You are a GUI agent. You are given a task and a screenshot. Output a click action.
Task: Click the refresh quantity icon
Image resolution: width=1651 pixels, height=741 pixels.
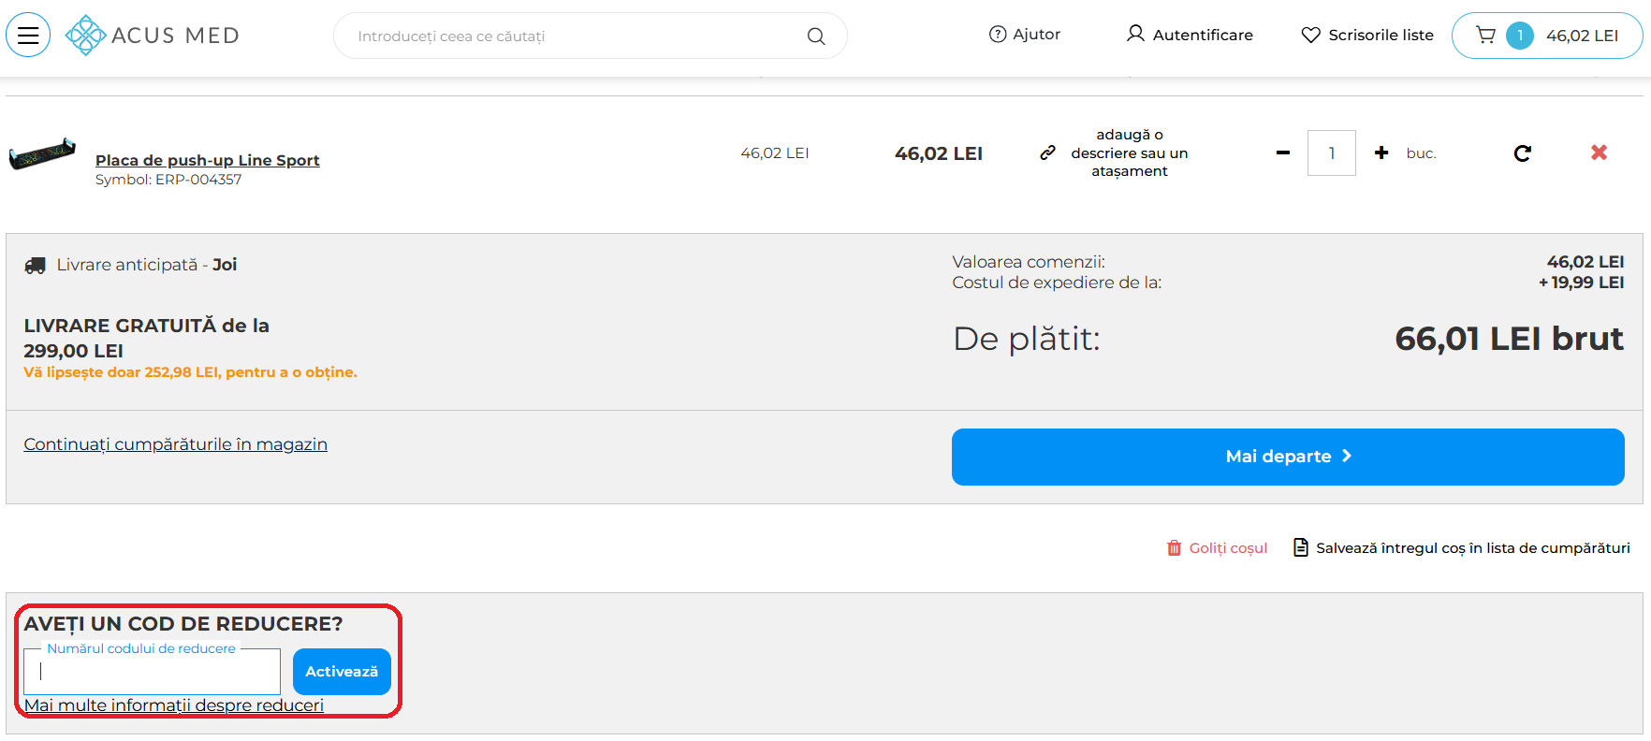[x=1523, y=153]
